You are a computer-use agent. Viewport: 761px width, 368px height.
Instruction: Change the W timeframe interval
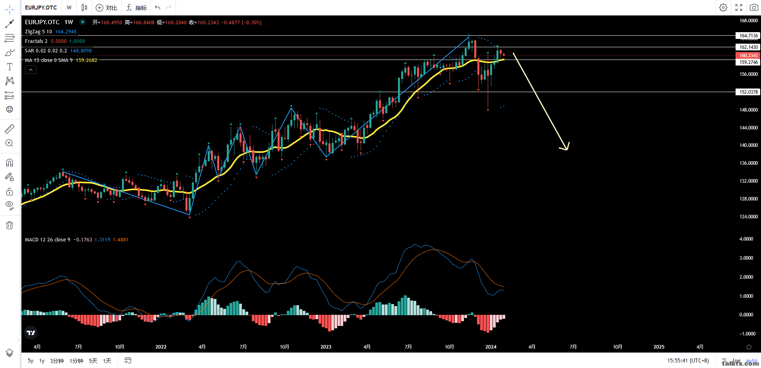[x=69, y=8]
